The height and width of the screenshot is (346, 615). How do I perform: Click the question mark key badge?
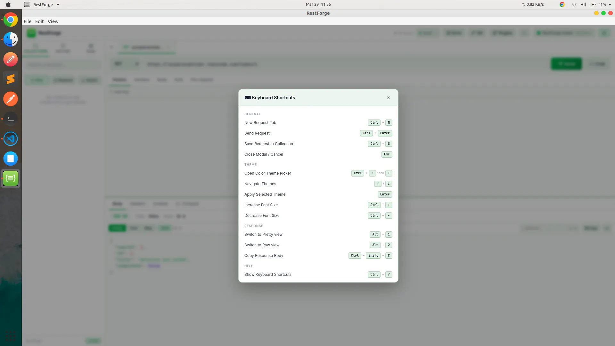[389, 275]
